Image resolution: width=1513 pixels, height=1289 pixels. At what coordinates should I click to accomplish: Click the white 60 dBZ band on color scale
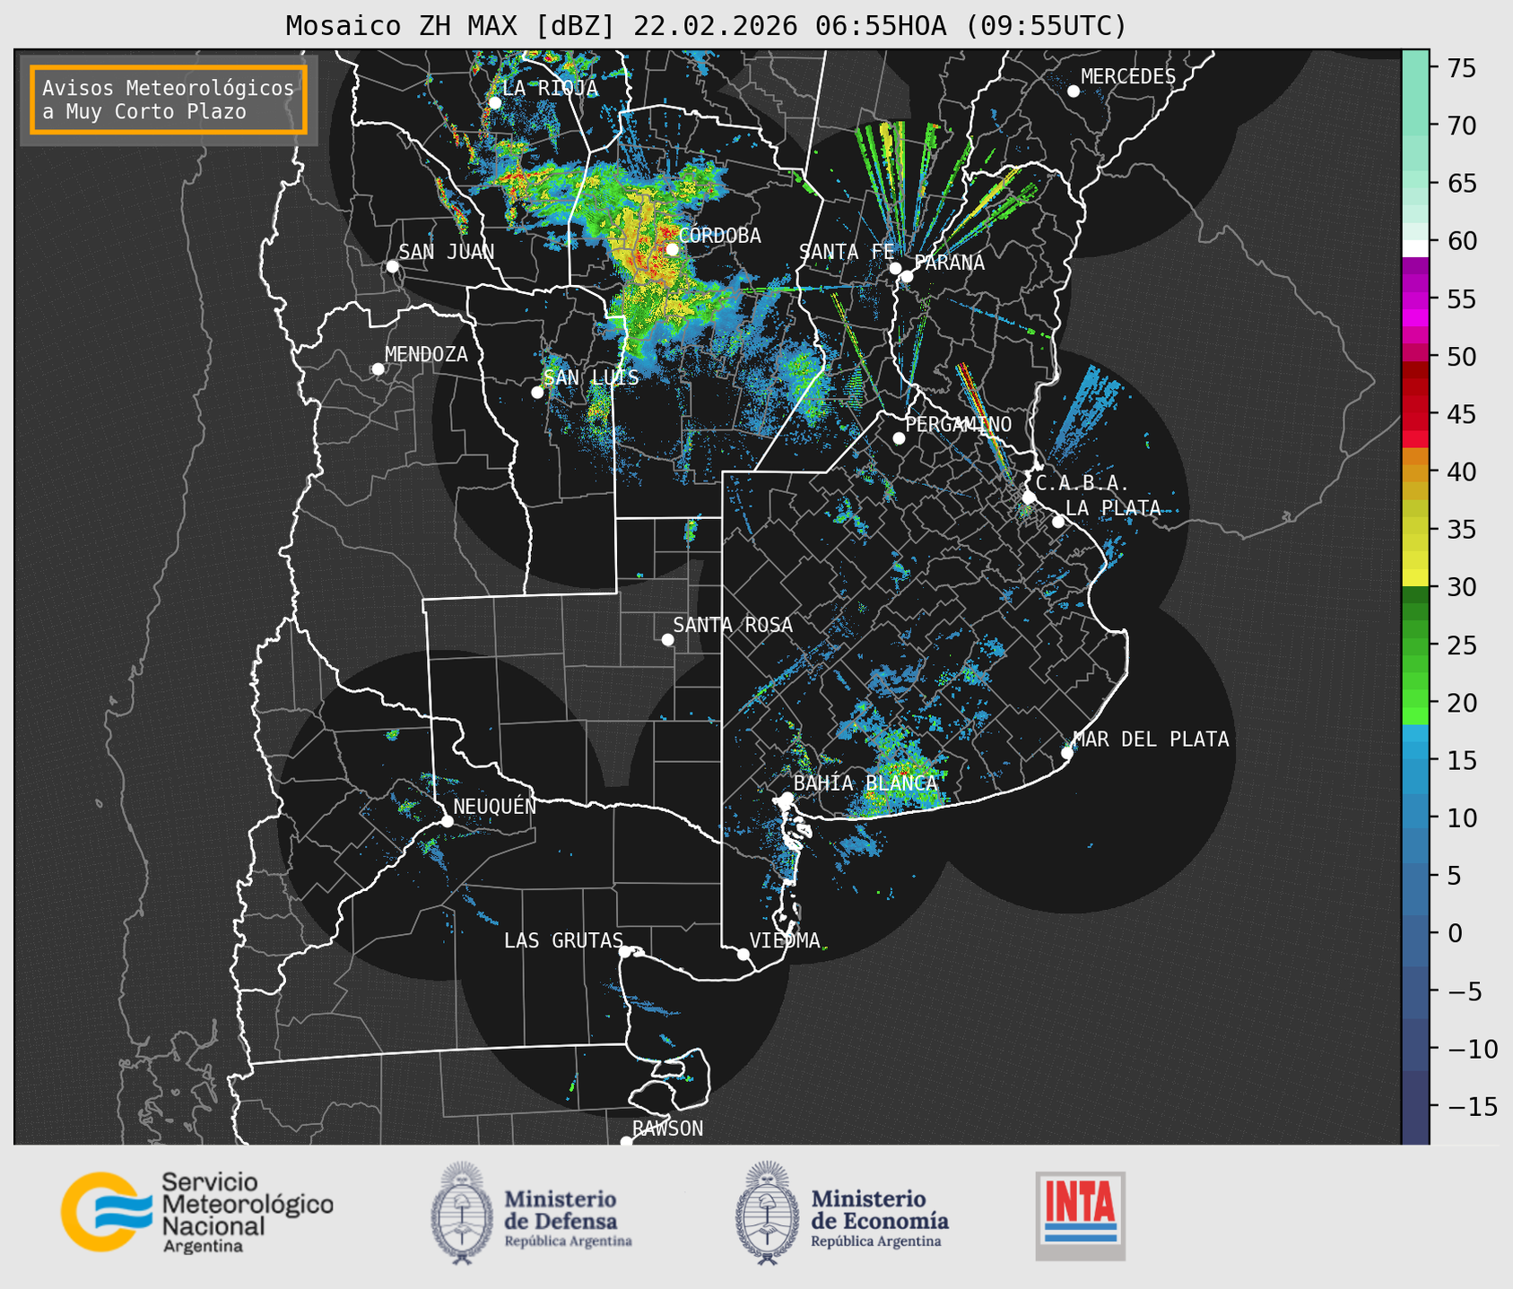(1415, 248)
